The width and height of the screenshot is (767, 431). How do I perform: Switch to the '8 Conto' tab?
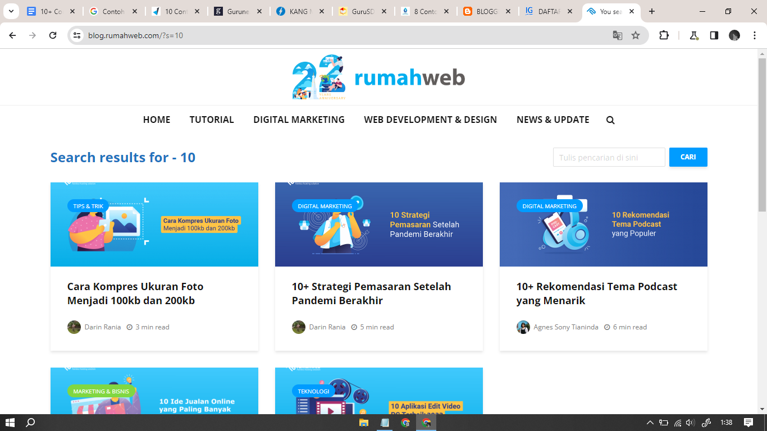tap(424, 11)
